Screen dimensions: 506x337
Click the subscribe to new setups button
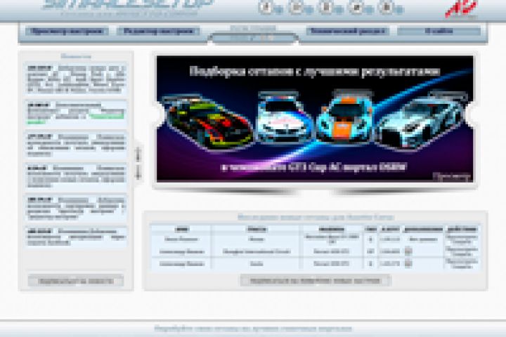coord(316,281)
